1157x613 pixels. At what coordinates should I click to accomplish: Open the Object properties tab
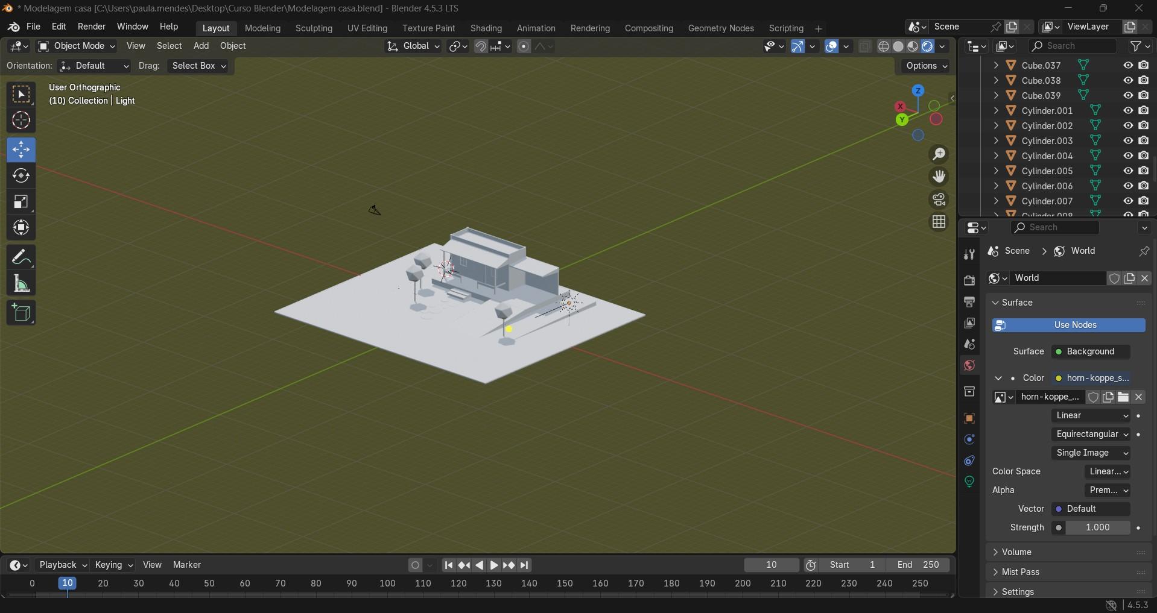pyautogui.click(x=969, y=418)
